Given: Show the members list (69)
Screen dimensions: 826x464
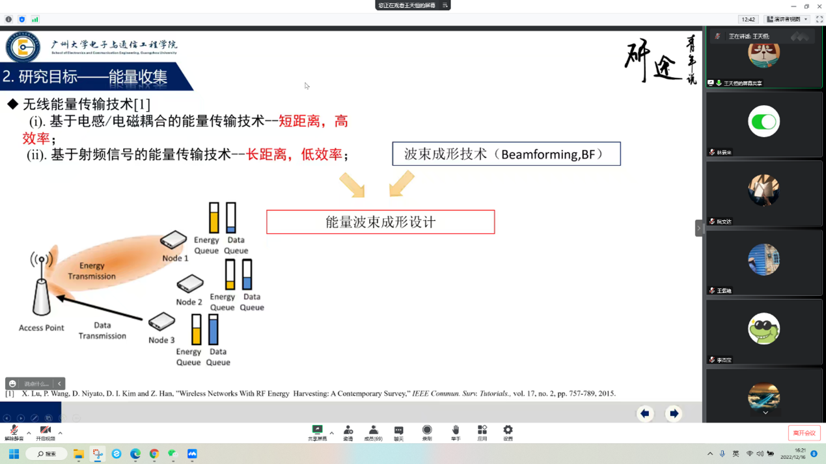Looking at the screenshot, I should pyautogui.click(x=373, y=433).
